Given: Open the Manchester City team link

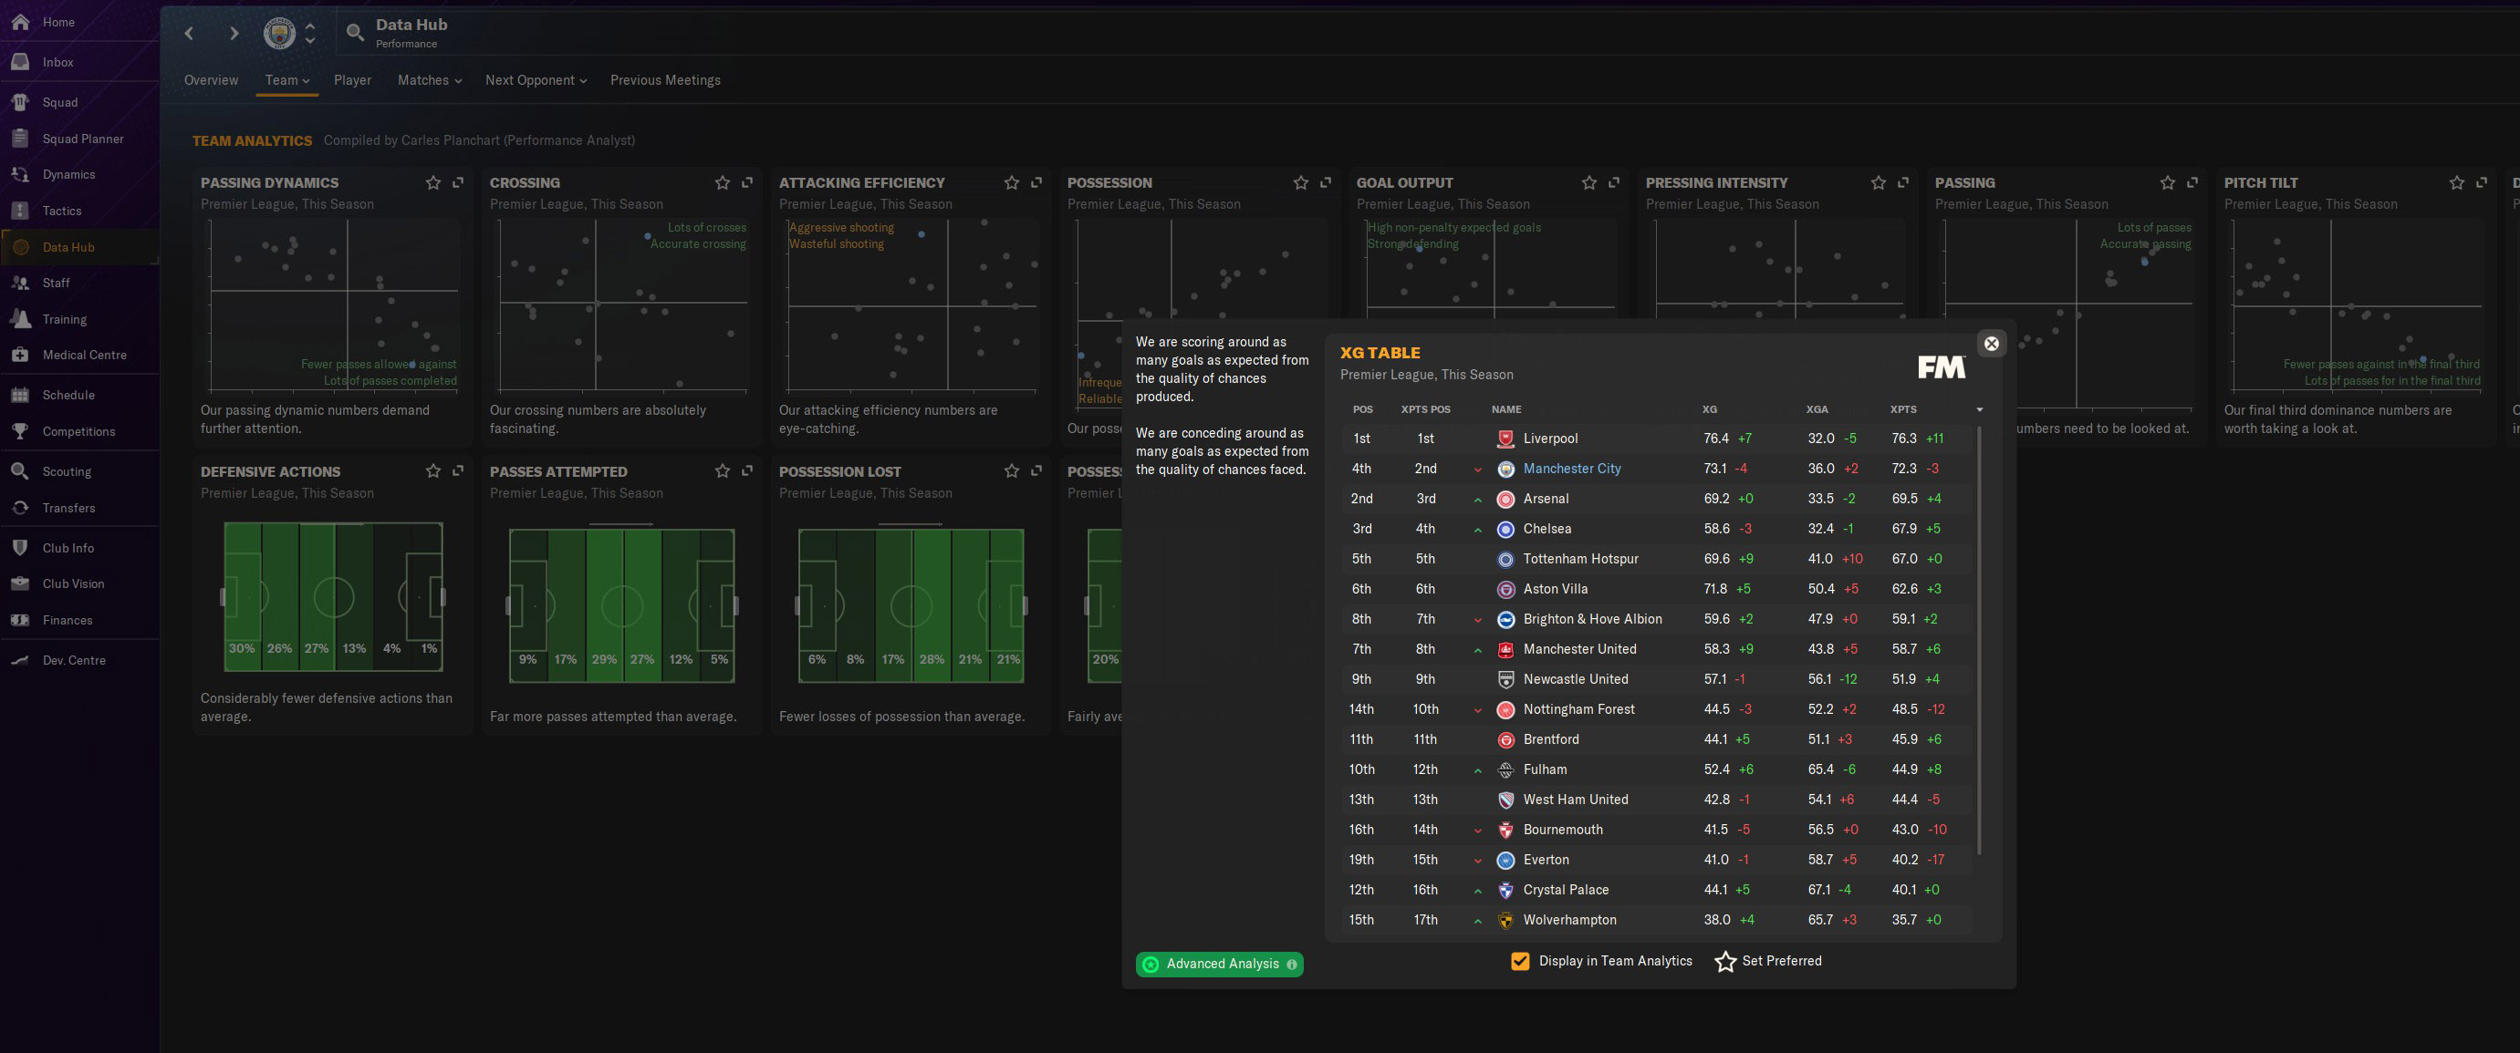Looking at the screenshot, I should (1571, 469).
